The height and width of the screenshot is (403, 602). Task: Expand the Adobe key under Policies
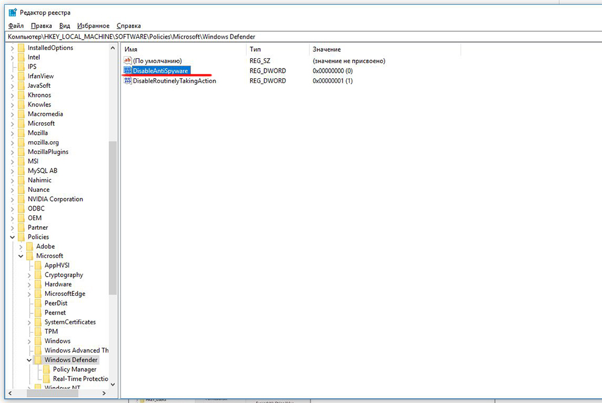click(x=21, y=247)
